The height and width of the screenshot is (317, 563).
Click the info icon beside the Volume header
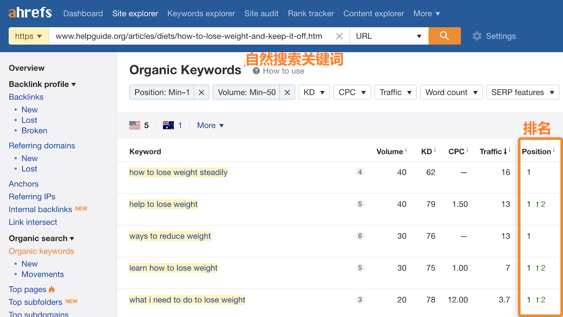click(405, 149)
